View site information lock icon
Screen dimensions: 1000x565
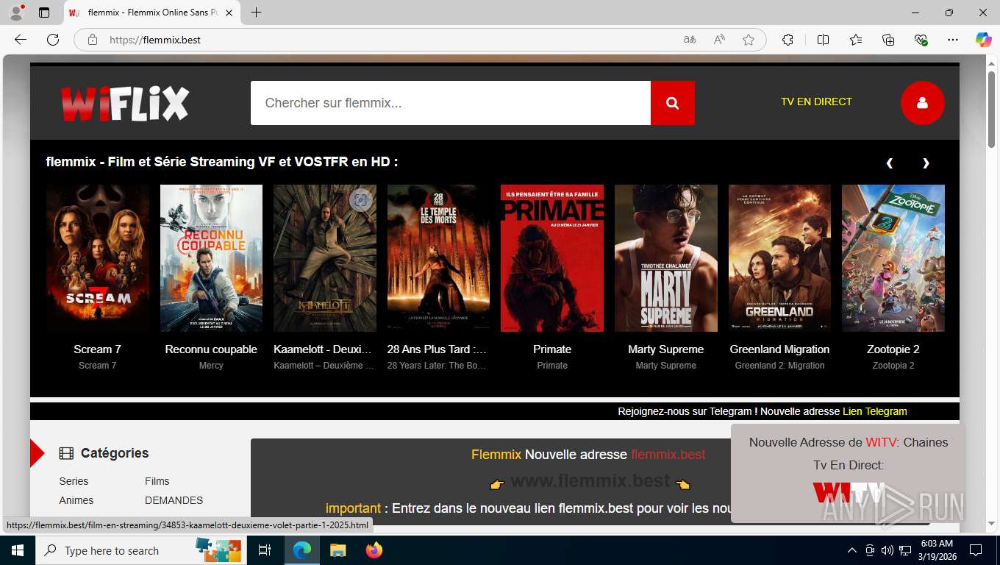[92, 40]
